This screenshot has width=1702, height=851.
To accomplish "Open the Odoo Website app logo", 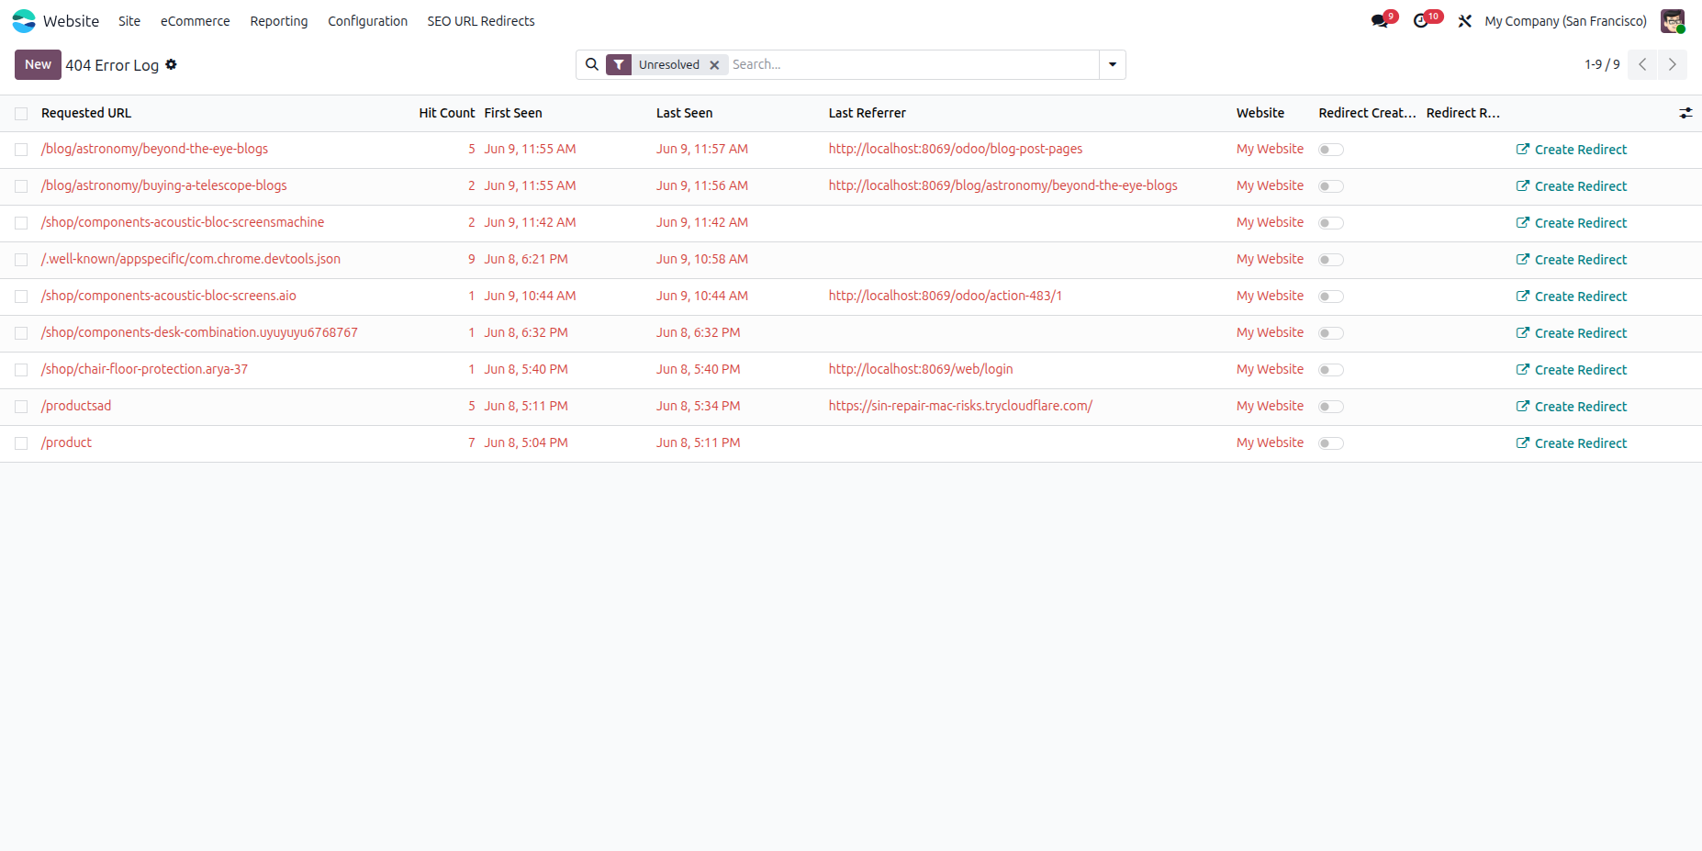I will coord(24,21).
